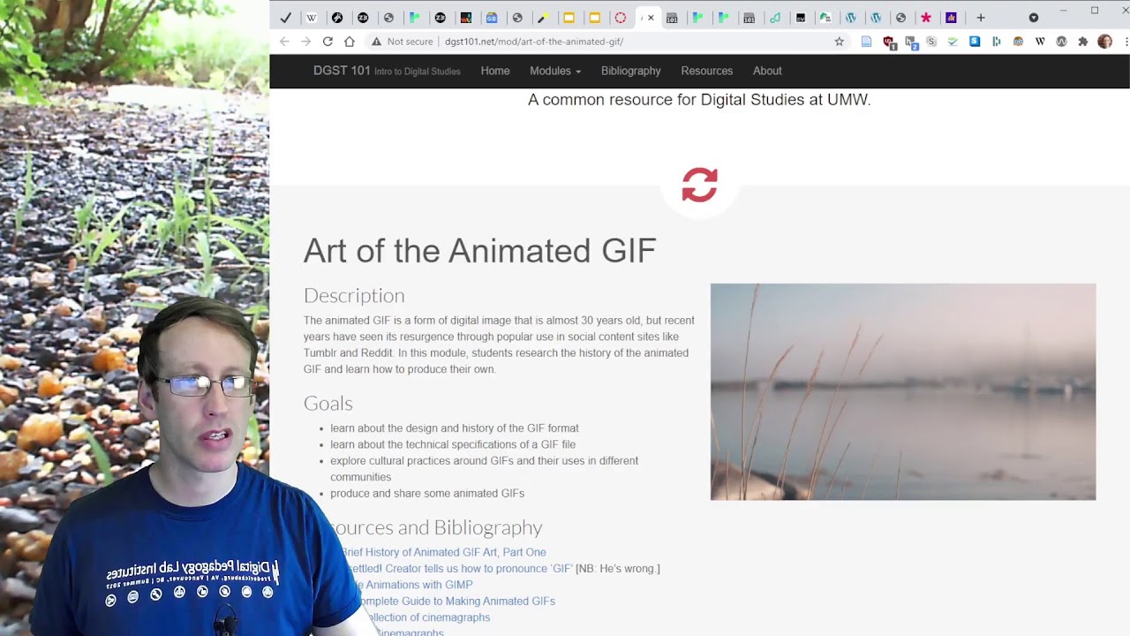
Task: Click the DGST 101 site brand
Action: tap(387, 71)
